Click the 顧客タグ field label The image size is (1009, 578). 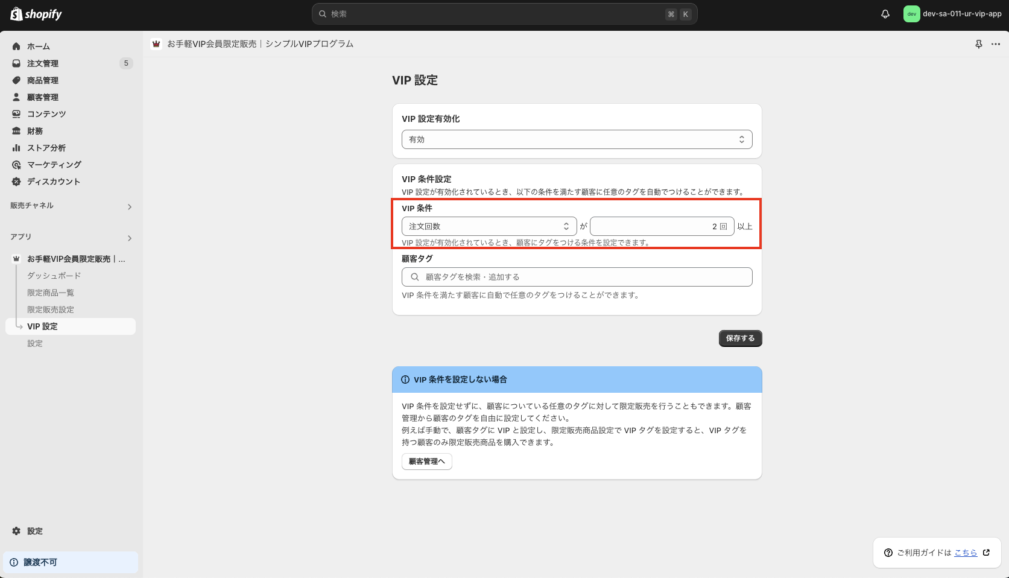pyautogui.click(x=417, y=258)
